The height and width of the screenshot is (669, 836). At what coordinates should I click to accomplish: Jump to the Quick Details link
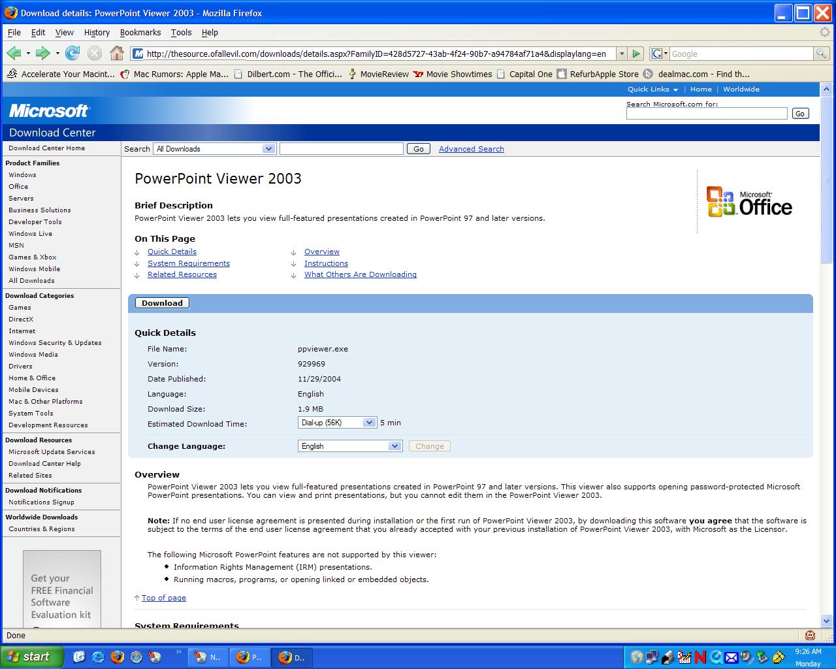point(172,252)
